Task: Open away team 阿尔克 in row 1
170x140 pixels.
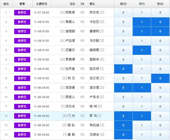Action: [94, 13]
